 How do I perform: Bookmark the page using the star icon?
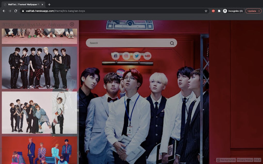pyautogui.click(x=206, y=11)
